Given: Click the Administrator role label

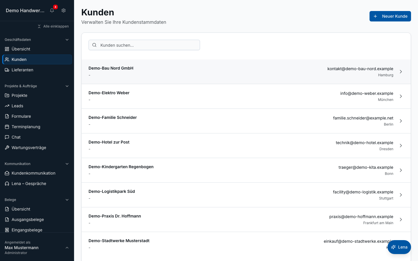Looking at the screenshot, I should click(x=16, y=253).
